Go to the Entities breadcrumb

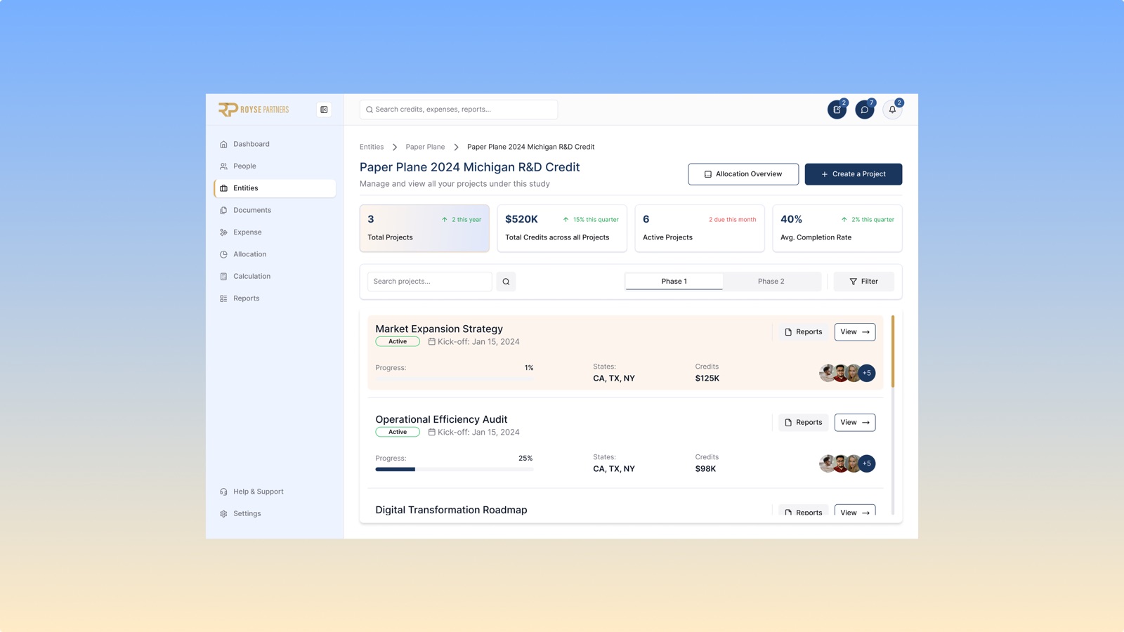coord(372,147)
